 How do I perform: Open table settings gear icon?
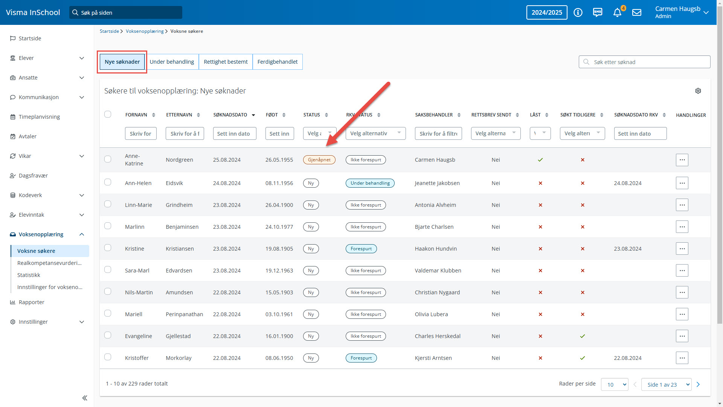click(698, 91)
